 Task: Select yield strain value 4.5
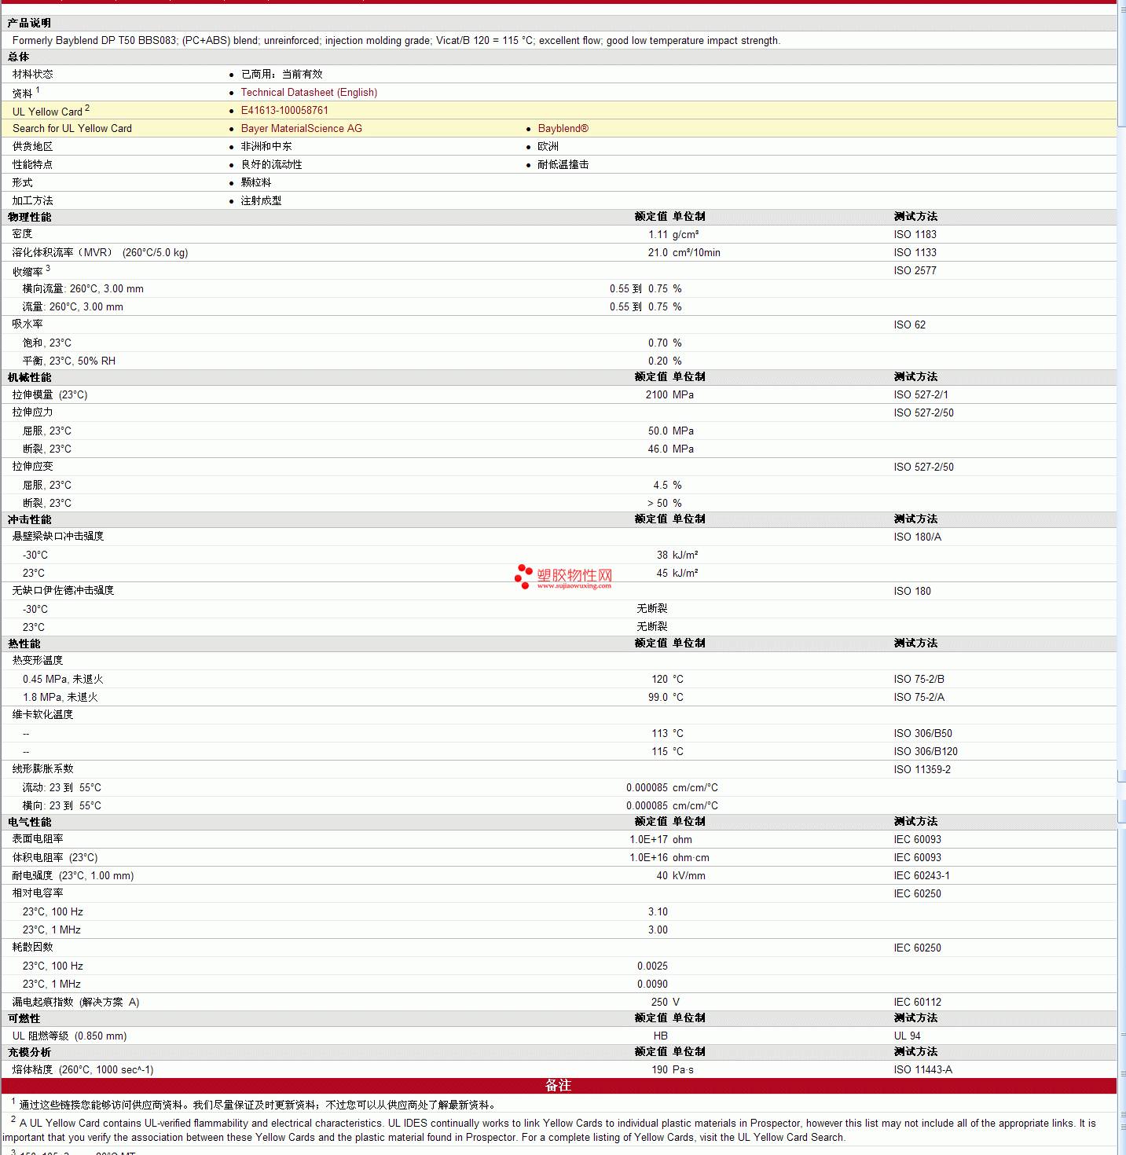coord(661,486)
